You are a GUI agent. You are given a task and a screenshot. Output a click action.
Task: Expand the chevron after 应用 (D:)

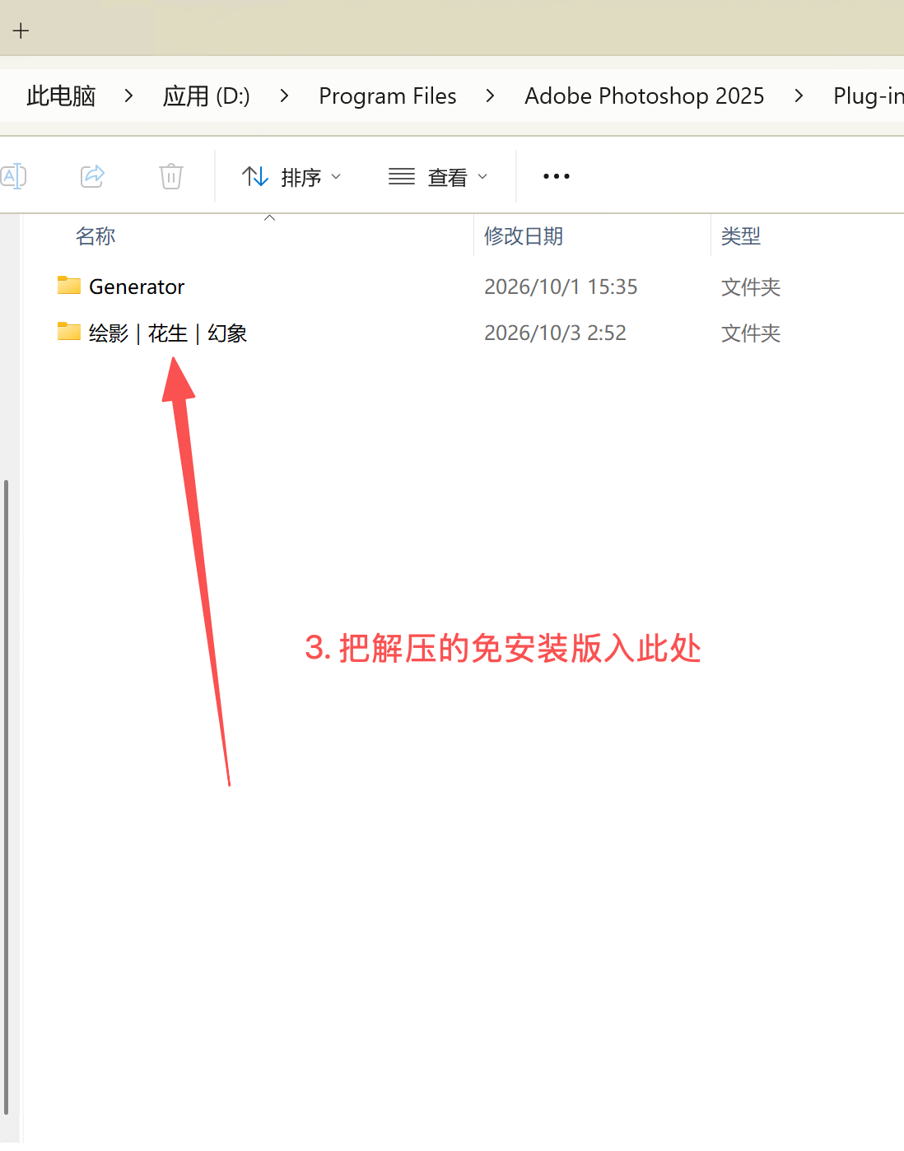click(284, 96)
